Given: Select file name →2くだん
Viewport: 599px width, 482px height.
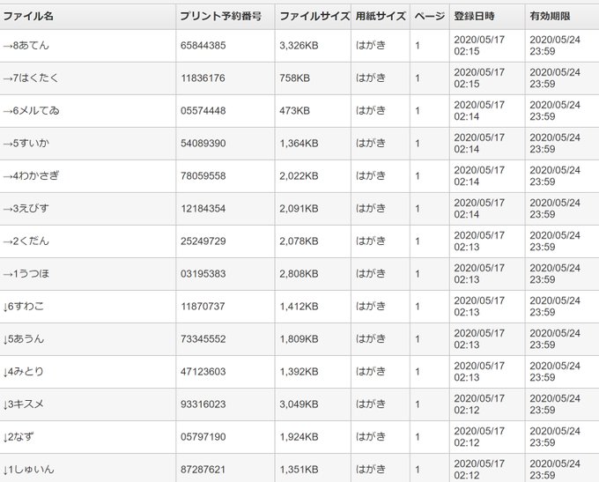Looking at the screenshot, I should tap(26, 241).
